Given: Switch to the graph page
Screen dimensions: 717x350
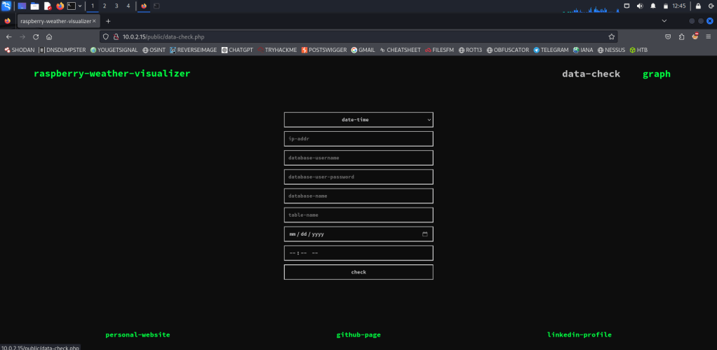Looking at the screenshot, I should pyautogui.click(x=656, y=74).
